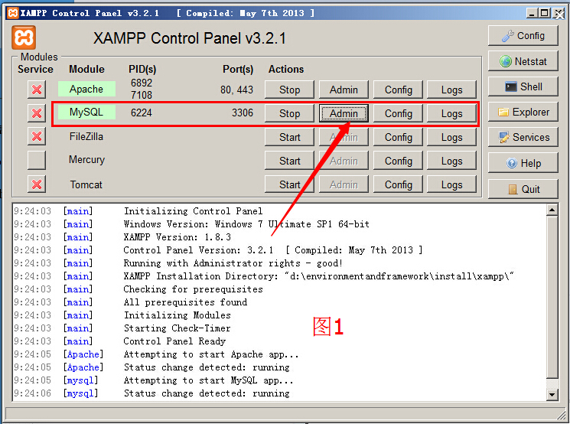The height and width of the screenshot is (424, 570).
Task: Click log line 'Starting Check-Timer'
Action: (x=177, y=328)
